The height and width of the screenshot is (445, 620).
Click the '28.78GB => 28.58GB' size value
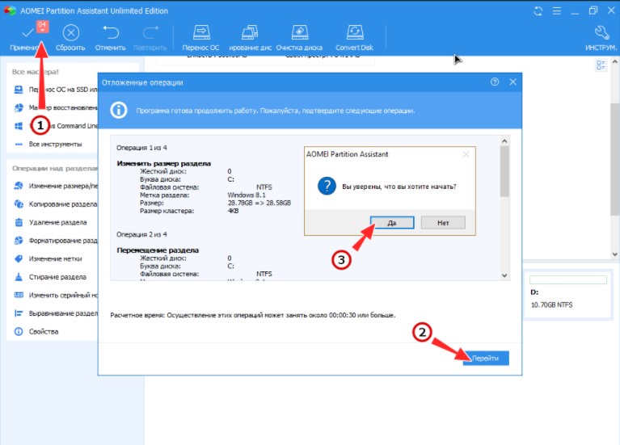point(259,203)
